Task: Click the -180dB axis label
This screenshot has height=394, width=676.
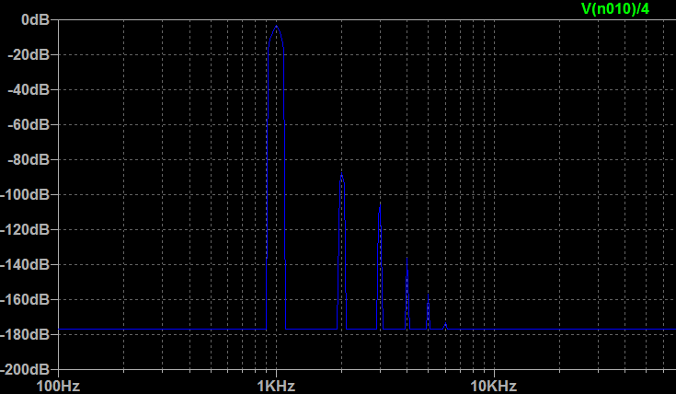Action: 25,334
